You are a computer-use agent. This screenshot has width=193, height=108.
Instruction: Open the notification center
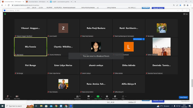click(x=190, y=106)
